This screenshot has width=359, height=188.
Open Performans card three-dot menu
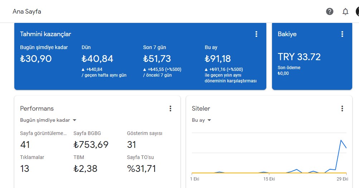[170, 109]
